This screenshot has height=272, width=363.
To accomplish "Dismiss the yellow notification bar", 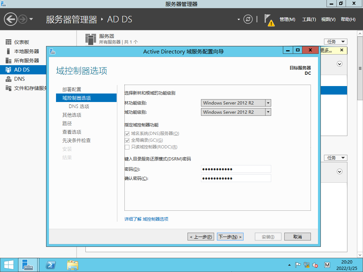I will [x=342, y=50].
